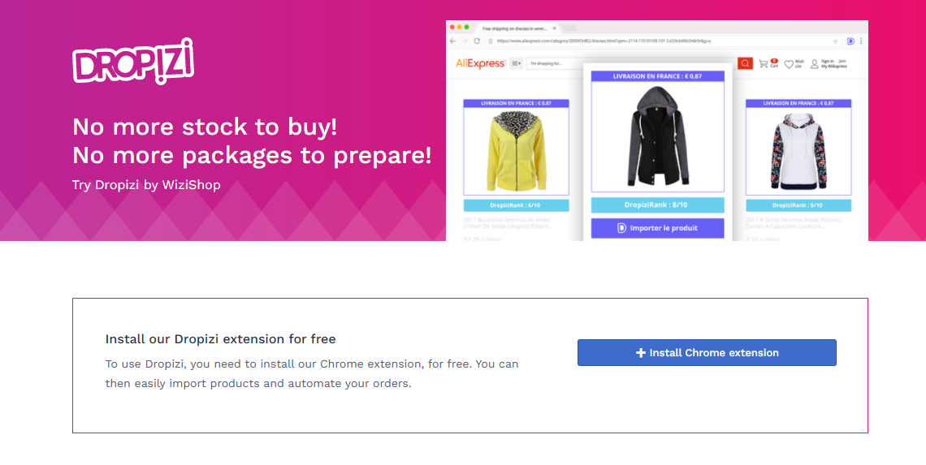Image resolution: width=926 pixels, height=465 pixels.
Task: Click the I'm shopping for search field
Action: click(x=631, y=63)
